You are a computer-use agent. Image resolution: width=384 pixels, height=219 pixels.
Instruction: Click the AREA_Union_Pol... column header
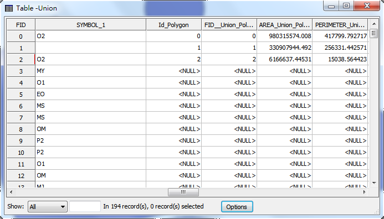point(285,25)
